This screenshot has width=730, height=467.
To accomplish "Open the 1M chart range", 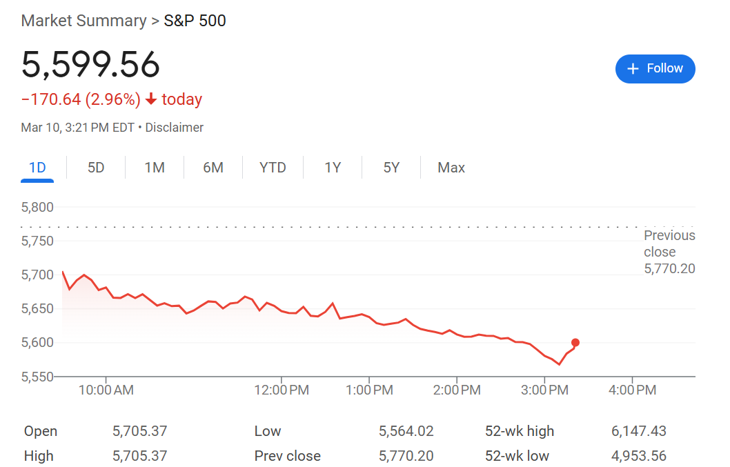I will click(155, 168).
